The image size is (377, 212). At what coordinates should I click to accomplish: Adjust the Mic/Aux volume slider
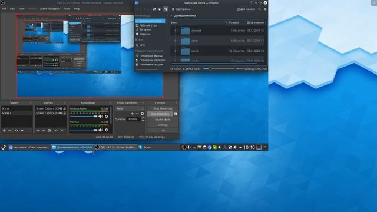84,130
